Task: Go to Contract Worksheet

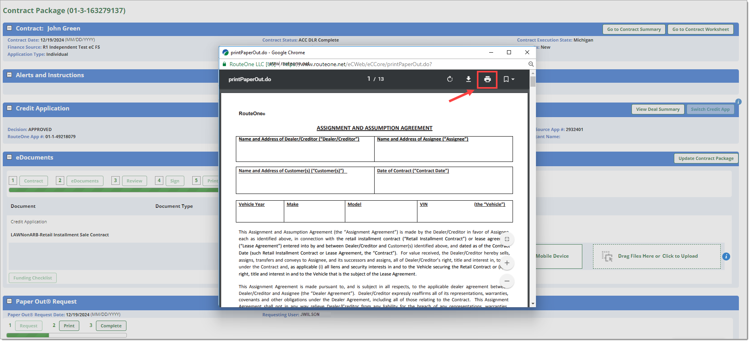Action: (x=700, y=29)
